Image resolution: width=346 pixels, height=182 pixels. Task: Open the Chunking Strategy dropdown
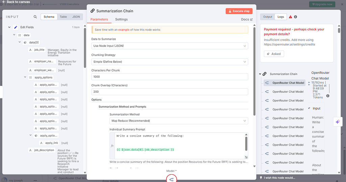[170, 62]
